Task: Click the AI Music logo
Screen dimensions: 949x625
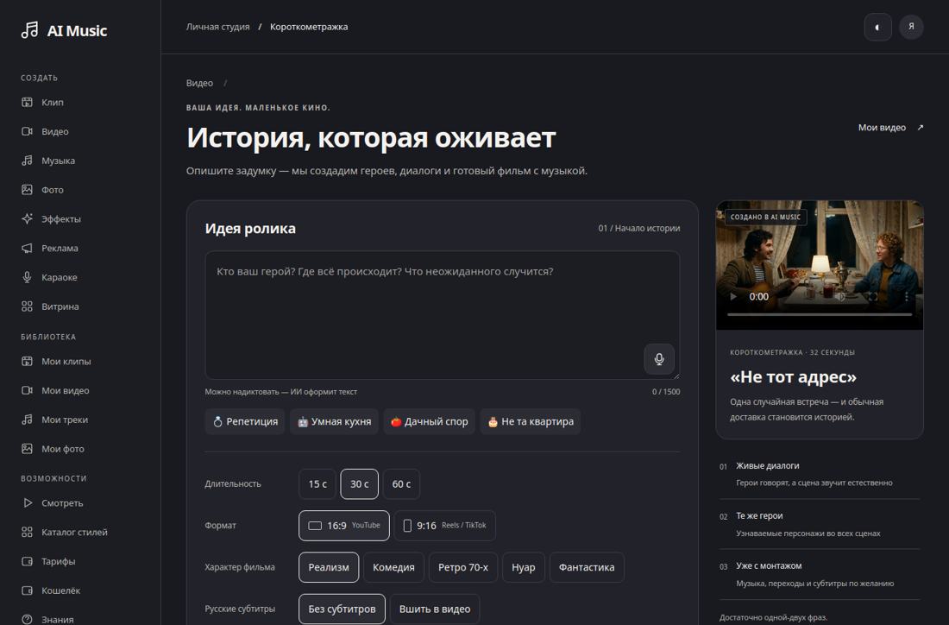Action: click(64, 30)
